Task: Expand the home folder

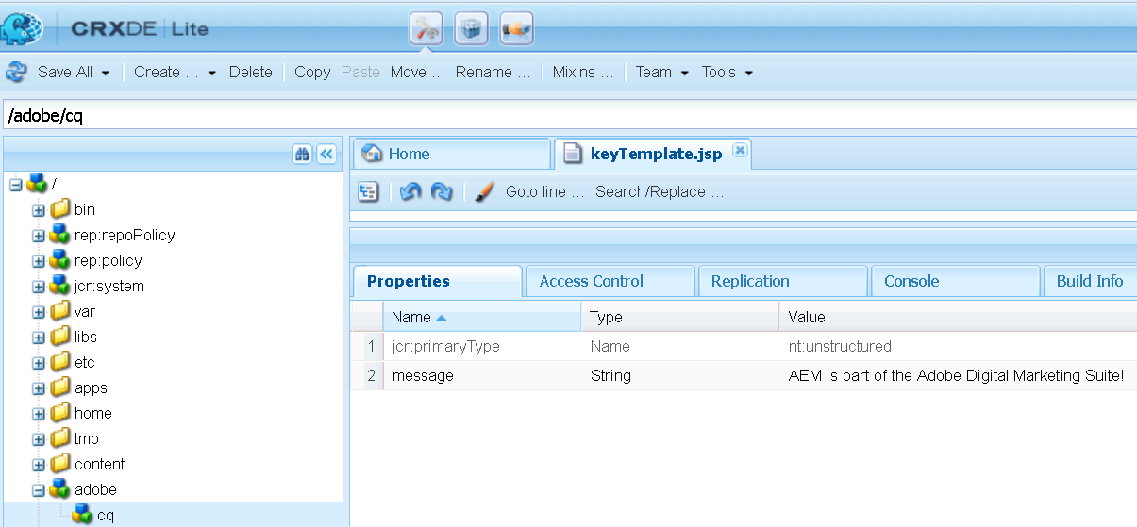Action: pyautogui.click(x=39, y=414)
